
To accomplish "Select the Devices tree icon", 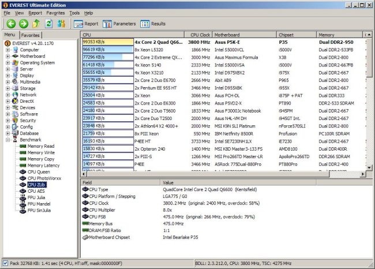I will tap(16, 108).
